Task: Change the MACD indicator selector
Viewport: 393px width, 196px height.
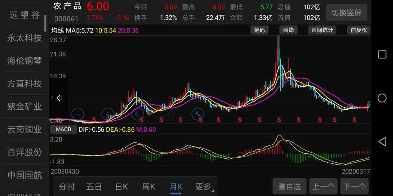Action: [x=63, y=129]
